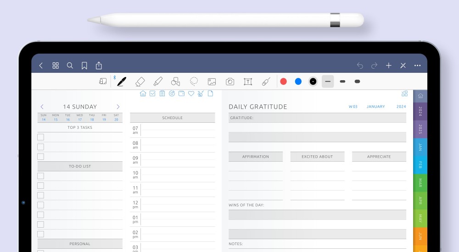
Task: Open the three-dot more options menu
Action: click(x=417, y=66)
